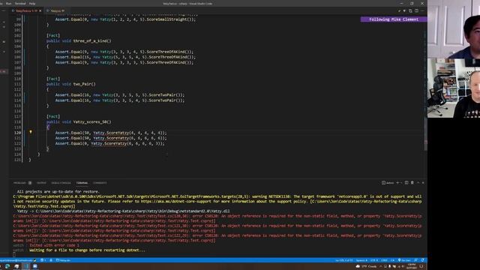Image resolution: width=480 pixels, height=270 pixels.
Task: Click the Yatzy.sln status bar item
Action: coord(63,260)
